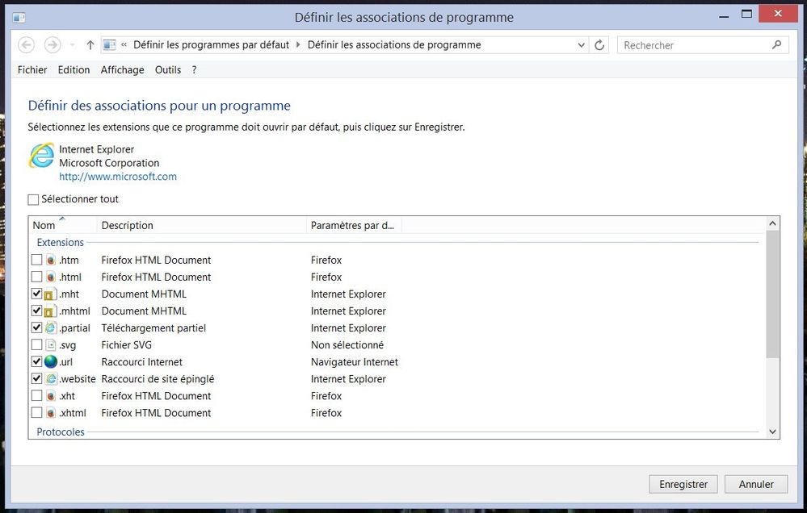The image size is (807, 513).
Task: Check the .html extension checkbox
Action: coord(36,277)
